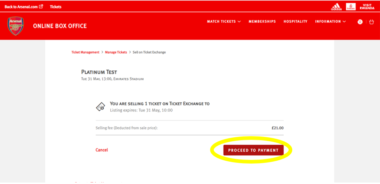Click the £21.00 selling fee amount
Screen dimensions: 380x184
pos(277,128)
